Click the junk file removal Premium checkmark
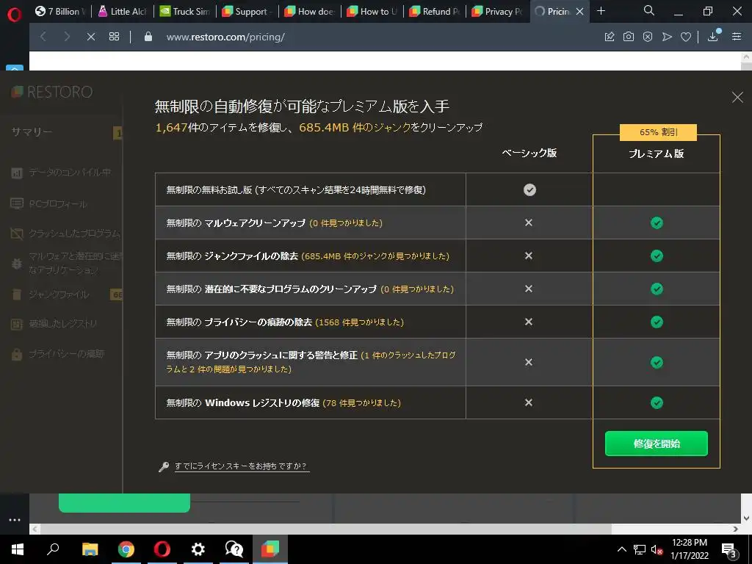 pyautogui.click(x=657, y=256)
